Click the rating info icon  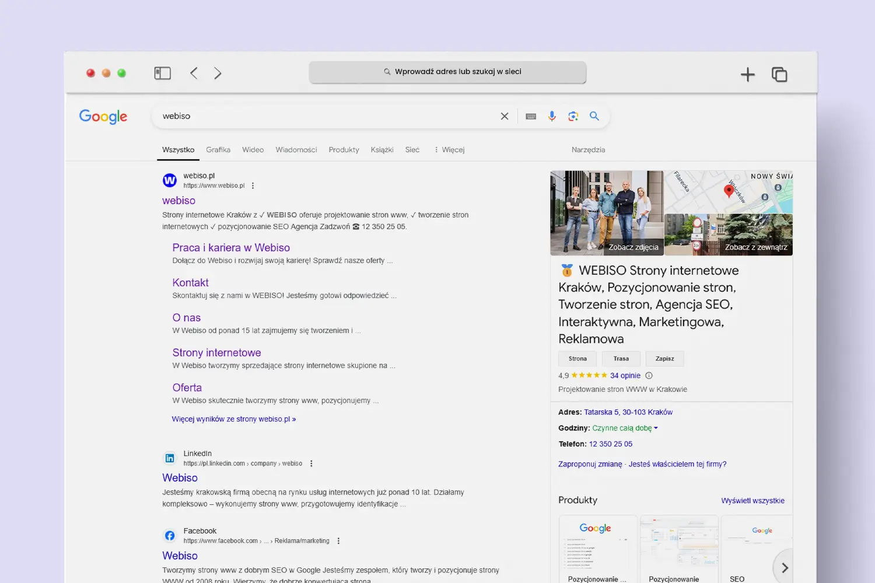coord(649,375)
